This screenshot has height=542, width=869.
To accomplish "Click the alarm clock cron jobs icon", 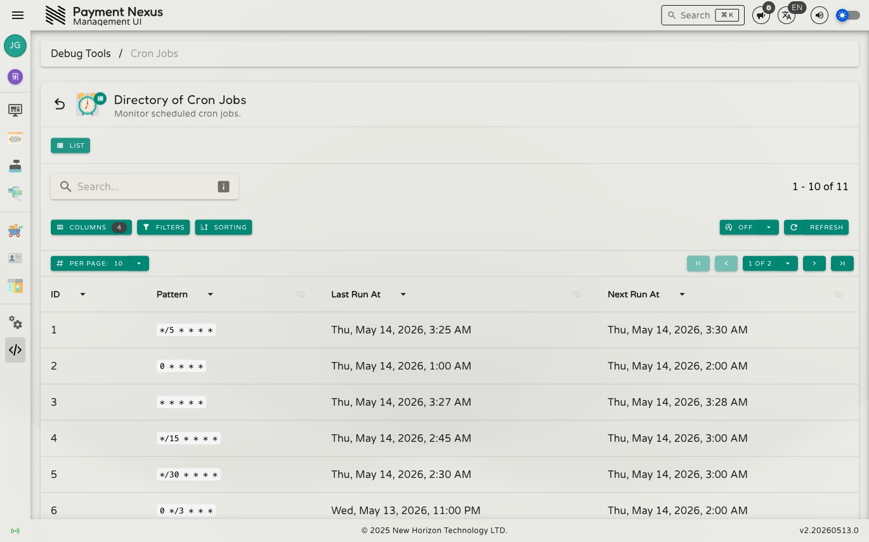I will pos(89,104).
